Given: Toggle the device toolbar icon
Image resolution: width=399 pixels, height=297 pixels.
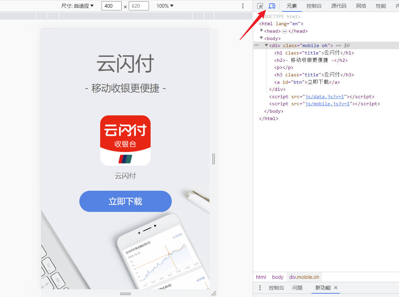Looking at the screenshot, I should [272, 6].
